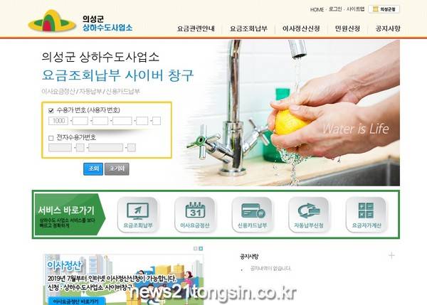This screenshot has height=305, width=427.
Task: Open the 로그인 link in header
Action: click(x=335, y=9)
